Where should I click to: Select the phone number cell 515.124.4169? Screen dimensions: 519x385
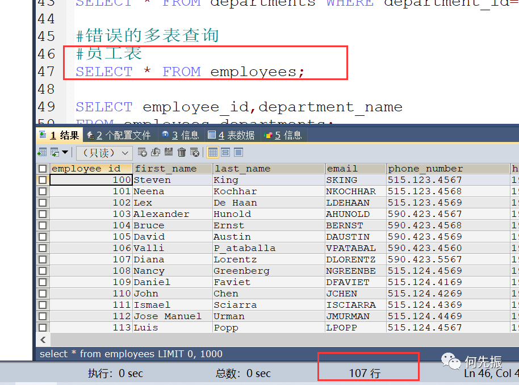448,282
